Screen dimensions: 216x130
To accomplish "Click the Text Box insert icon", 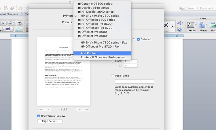I will 191,25.
